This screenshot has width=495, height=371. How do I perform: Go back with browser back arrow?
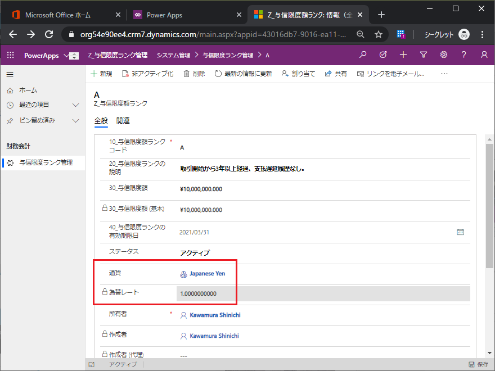13,34
